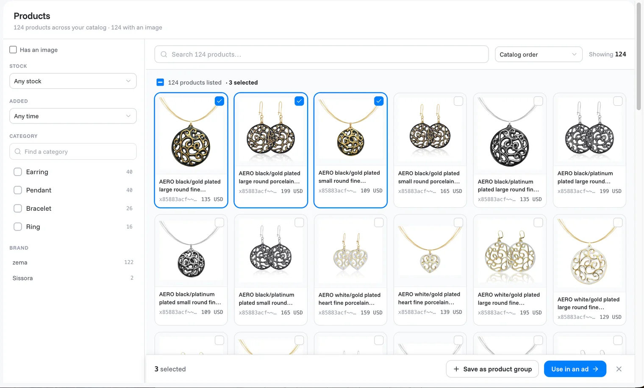Viewport: 644px width, 388px height.
Task: Toggle the select-all checkbox beside 124 products listed
Action: click(x=160, y=82)
